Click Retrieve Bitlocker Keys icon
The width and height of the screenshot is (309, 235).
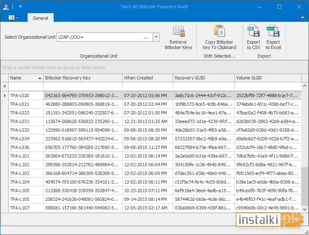179,31
